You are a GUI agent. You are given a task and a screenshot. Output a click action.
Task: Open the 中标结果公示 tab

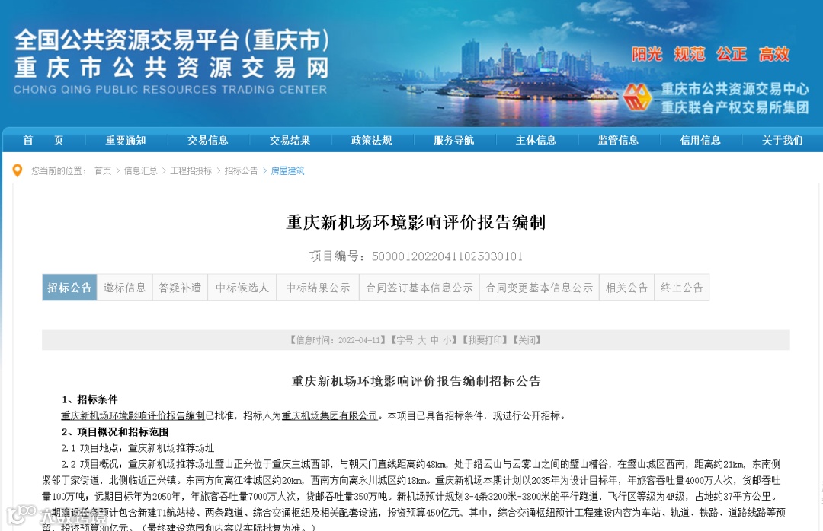(x=318, y=288)
